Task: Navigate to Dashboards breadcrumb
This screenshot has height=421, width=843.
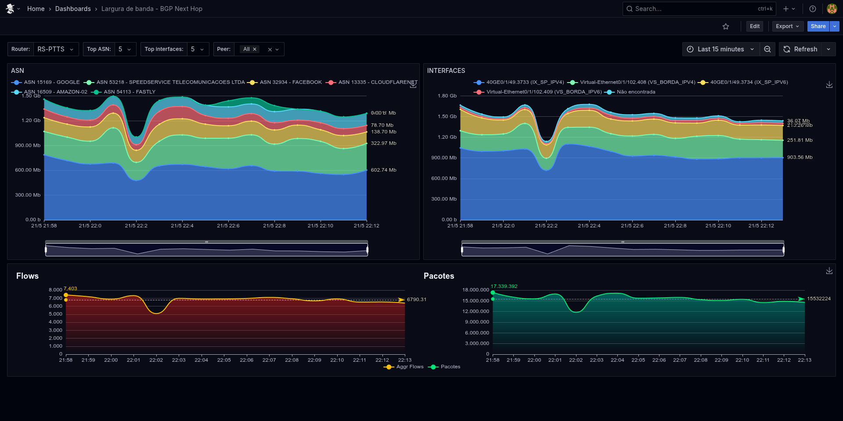Action: [x=73, y=9]
